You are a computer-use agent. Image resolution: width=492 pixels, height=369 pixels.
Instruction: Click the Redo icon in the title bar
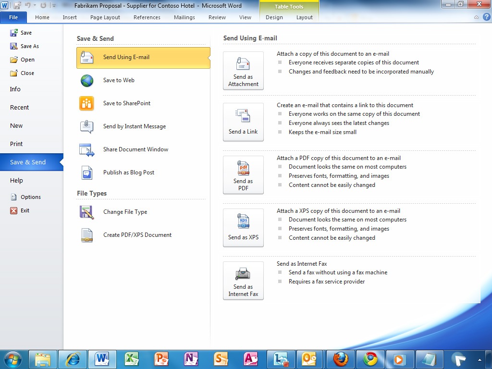point(43,5)
